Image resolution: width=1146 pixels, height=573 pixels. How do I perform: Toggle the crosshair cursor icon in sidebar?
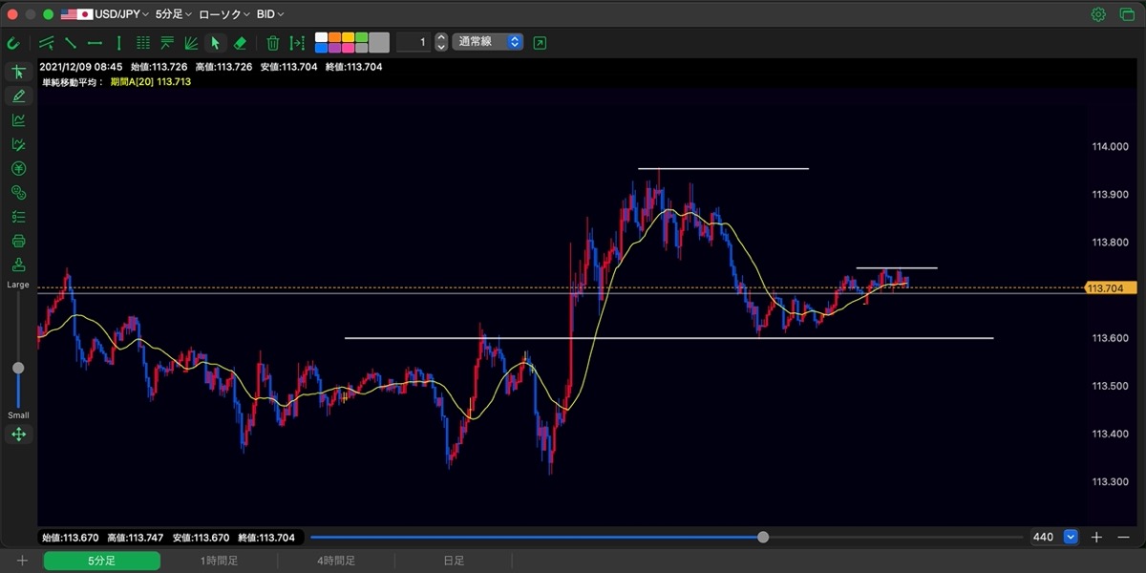[18, 72]
